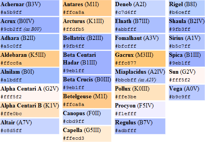Pick the Capella (G5III) swatch
The height and width of the screenshot is (142, 205).
click(x=87, y=134)
